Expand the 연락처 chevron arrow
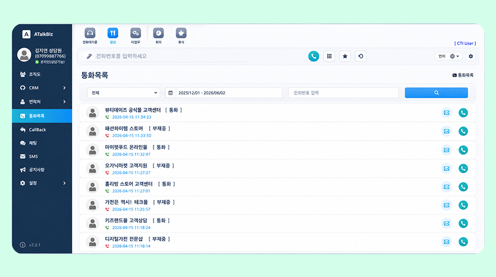The height and width of the screenshot is (277, 496). pyautogui.click(x=64, y=102)
